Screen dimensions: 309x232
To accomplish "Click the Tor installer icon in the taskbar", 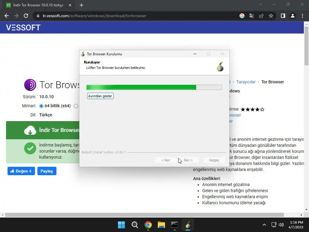I will 188,225.
